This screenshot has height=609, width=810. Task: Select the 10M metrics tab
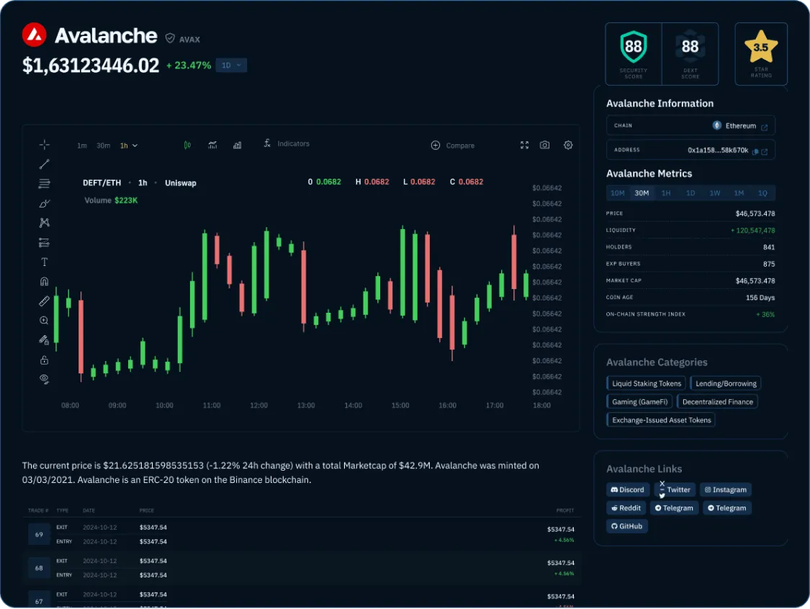pyautogui.click(x=618, y=193)
